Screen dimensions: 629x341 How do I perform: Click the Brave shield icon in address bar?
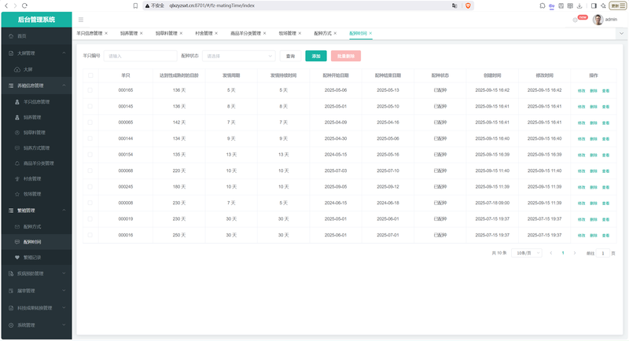tap(468, 5)
